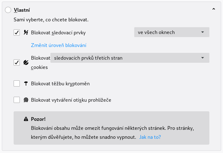Open the 've všech oknech' dropdown

coord(172,32)
